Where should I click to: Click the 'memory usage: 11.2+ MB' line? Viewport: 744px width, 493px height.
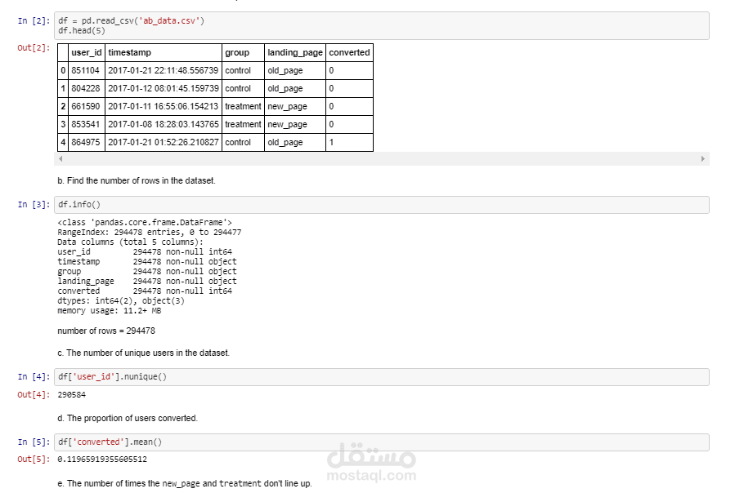click(109, 311)
